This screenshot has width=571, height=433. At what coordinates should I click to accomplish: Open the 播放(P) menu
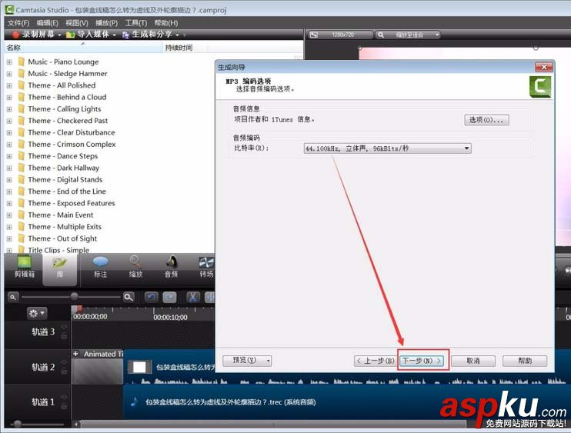click(106, 23)
